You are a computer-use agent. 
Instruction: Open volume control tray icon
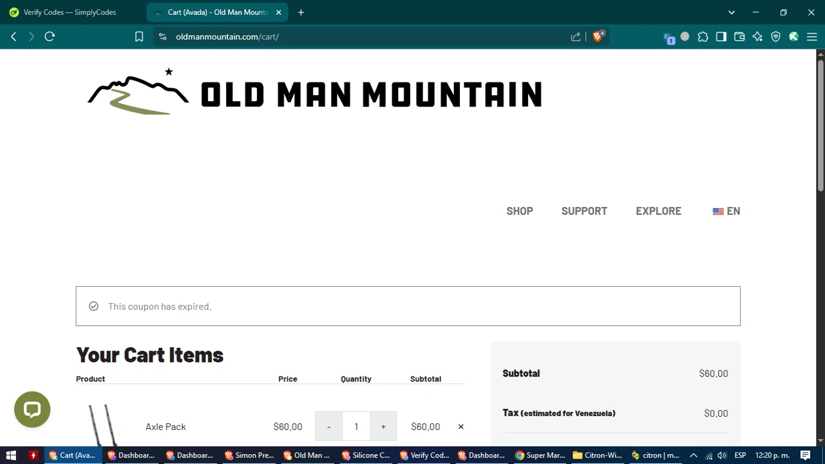[x=722, y=455]
